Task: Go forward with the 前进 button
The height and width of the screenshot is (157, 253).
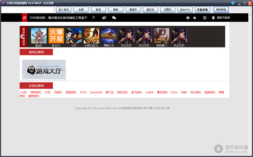Action: point(98,10)
